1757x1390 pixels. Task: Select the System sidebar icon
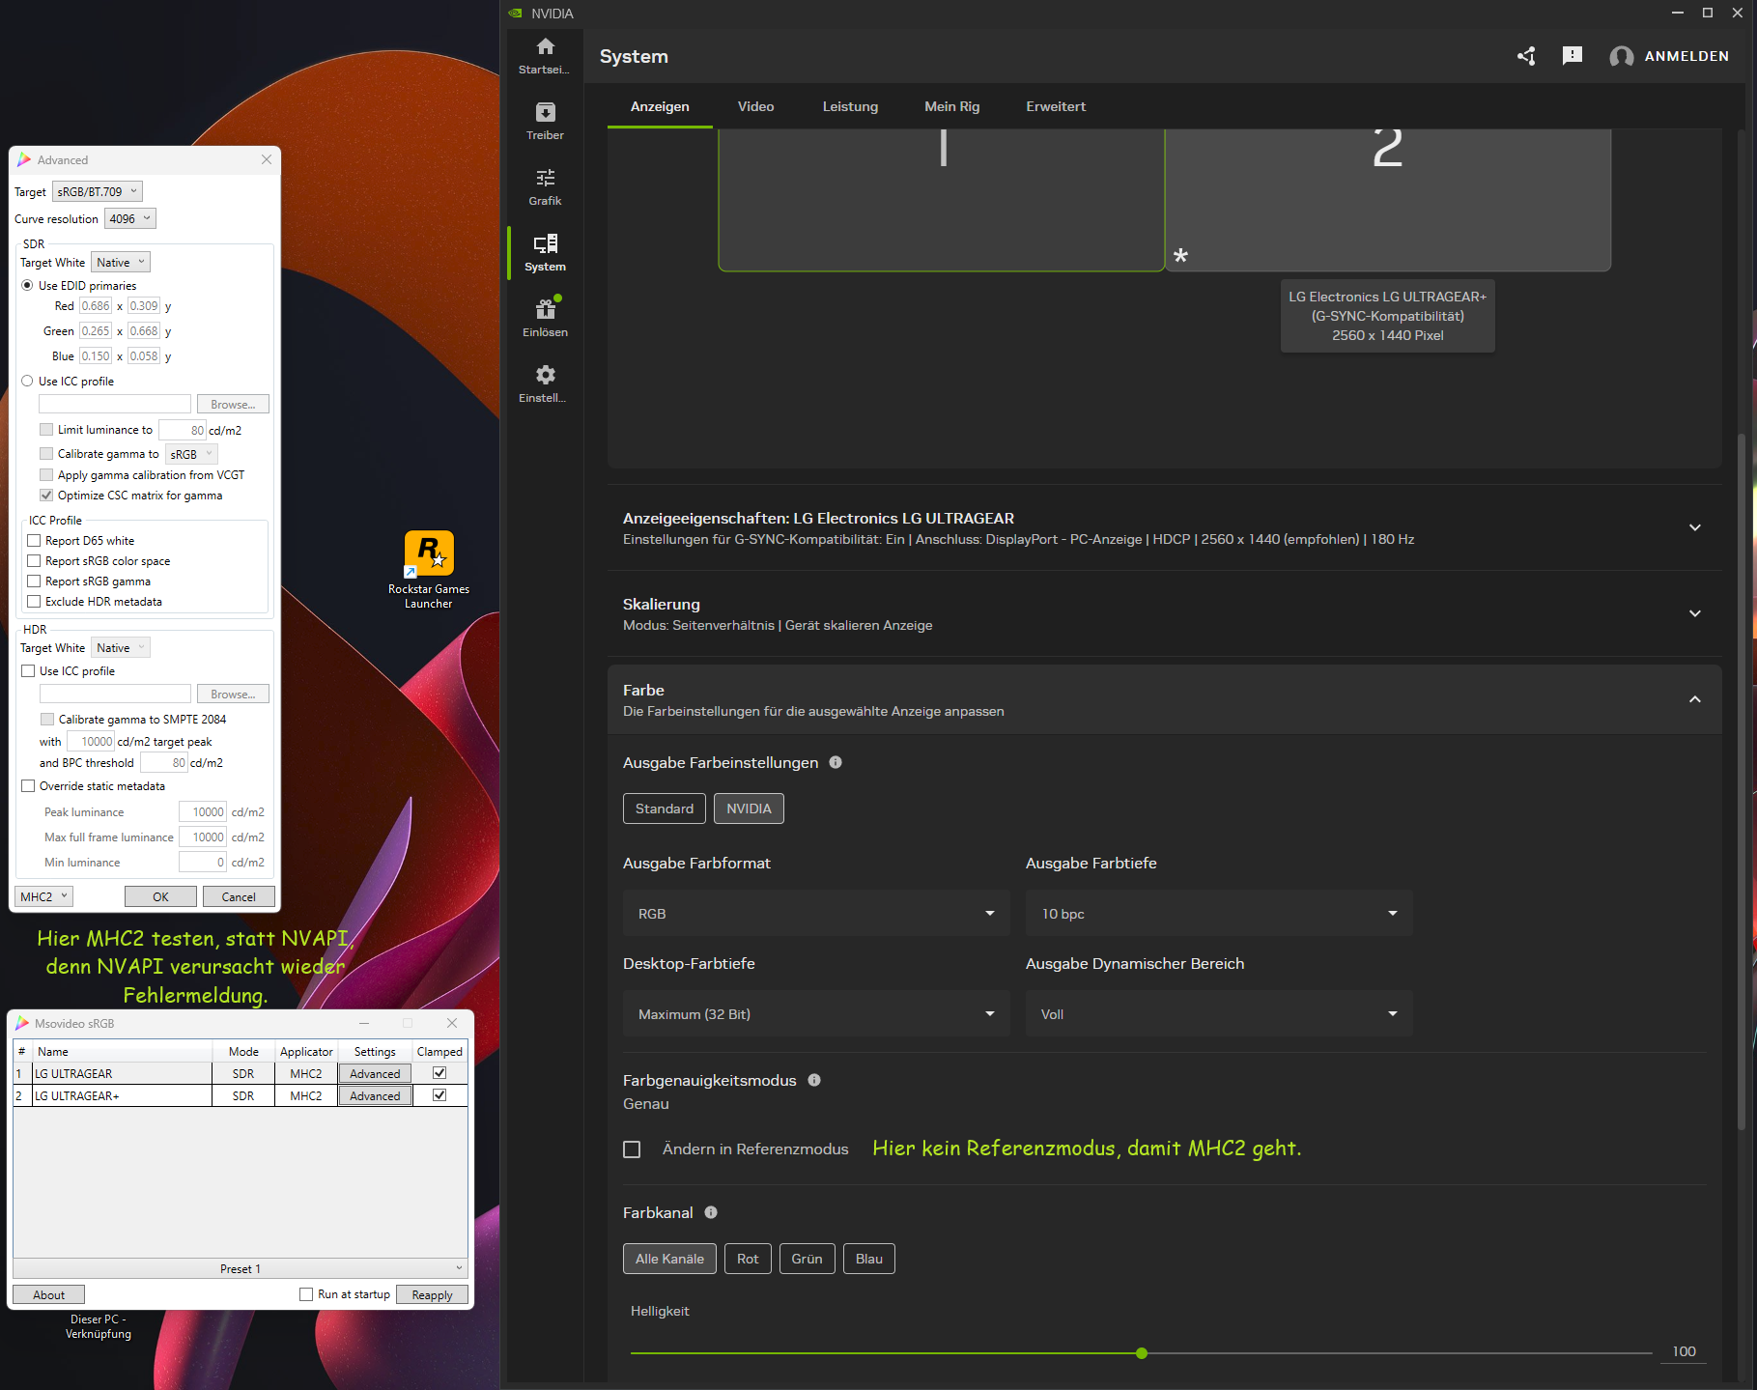click(x=545, y=243)
